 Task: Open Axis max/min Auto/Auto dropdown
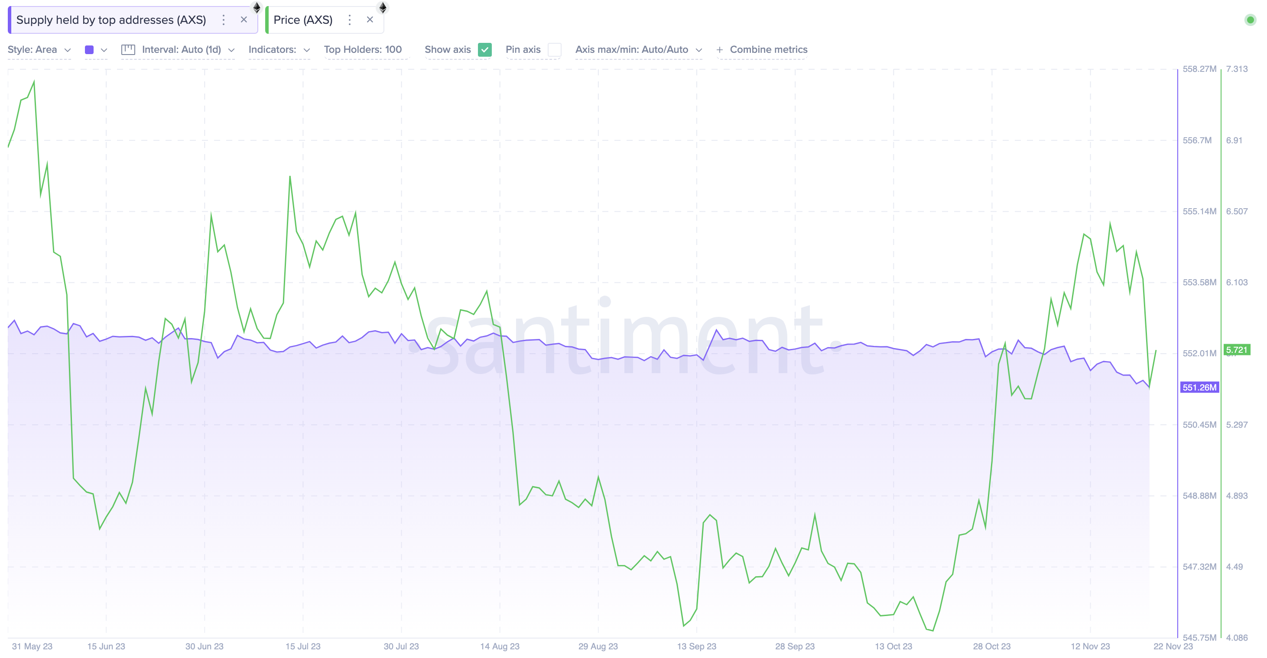click(638, 50)
